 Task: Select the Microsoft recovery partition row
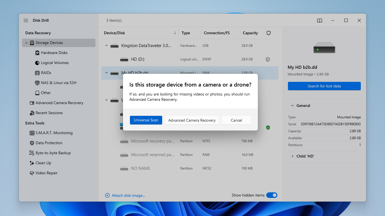tap(190, 141)
